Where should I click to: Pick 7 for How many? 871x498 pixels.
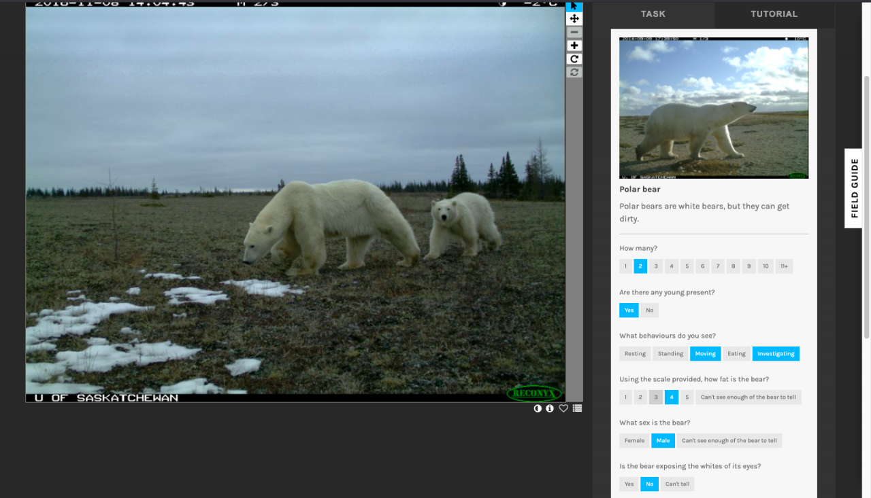coord(718,266)
